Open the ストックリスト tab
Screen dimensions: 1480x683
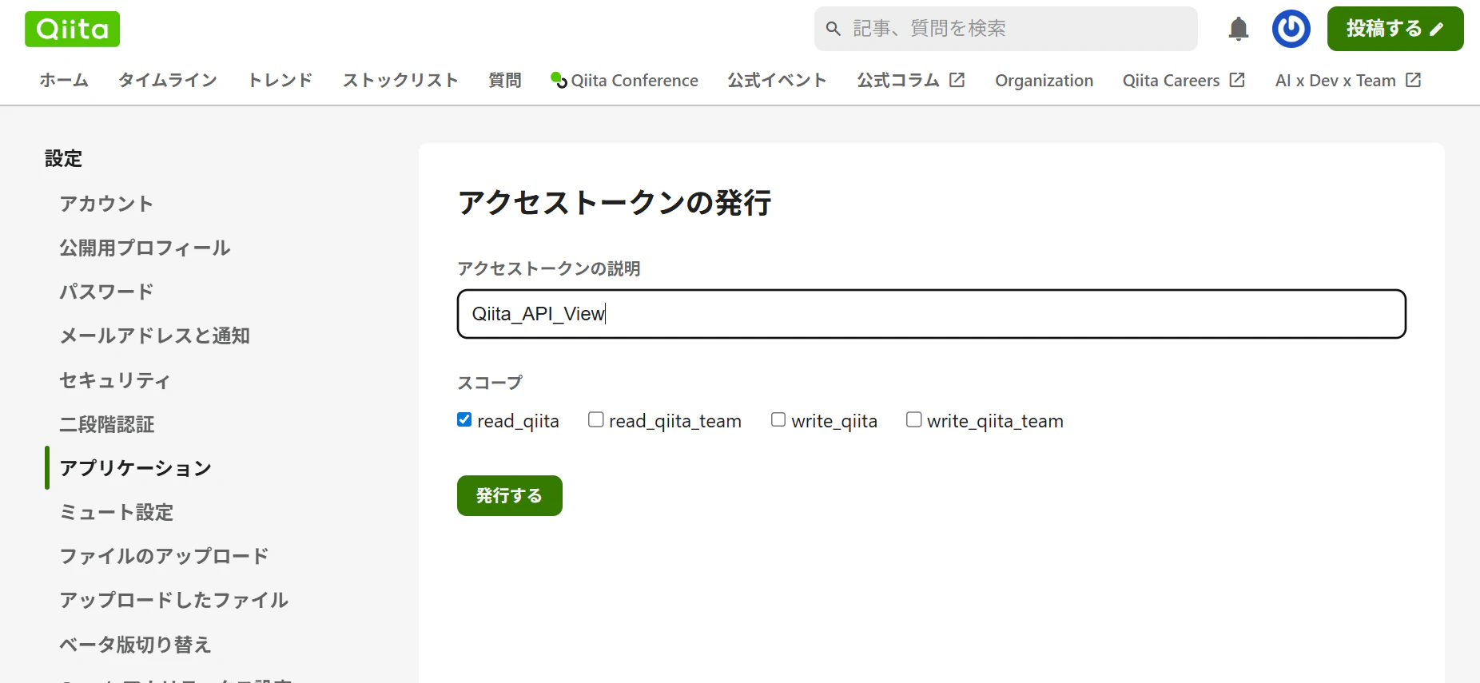(400, 80)
